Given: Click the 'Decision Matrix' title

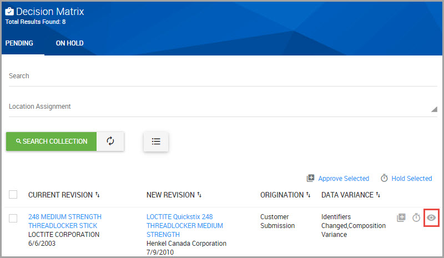Looking at the screenshot, I should [x=50, y=11].
